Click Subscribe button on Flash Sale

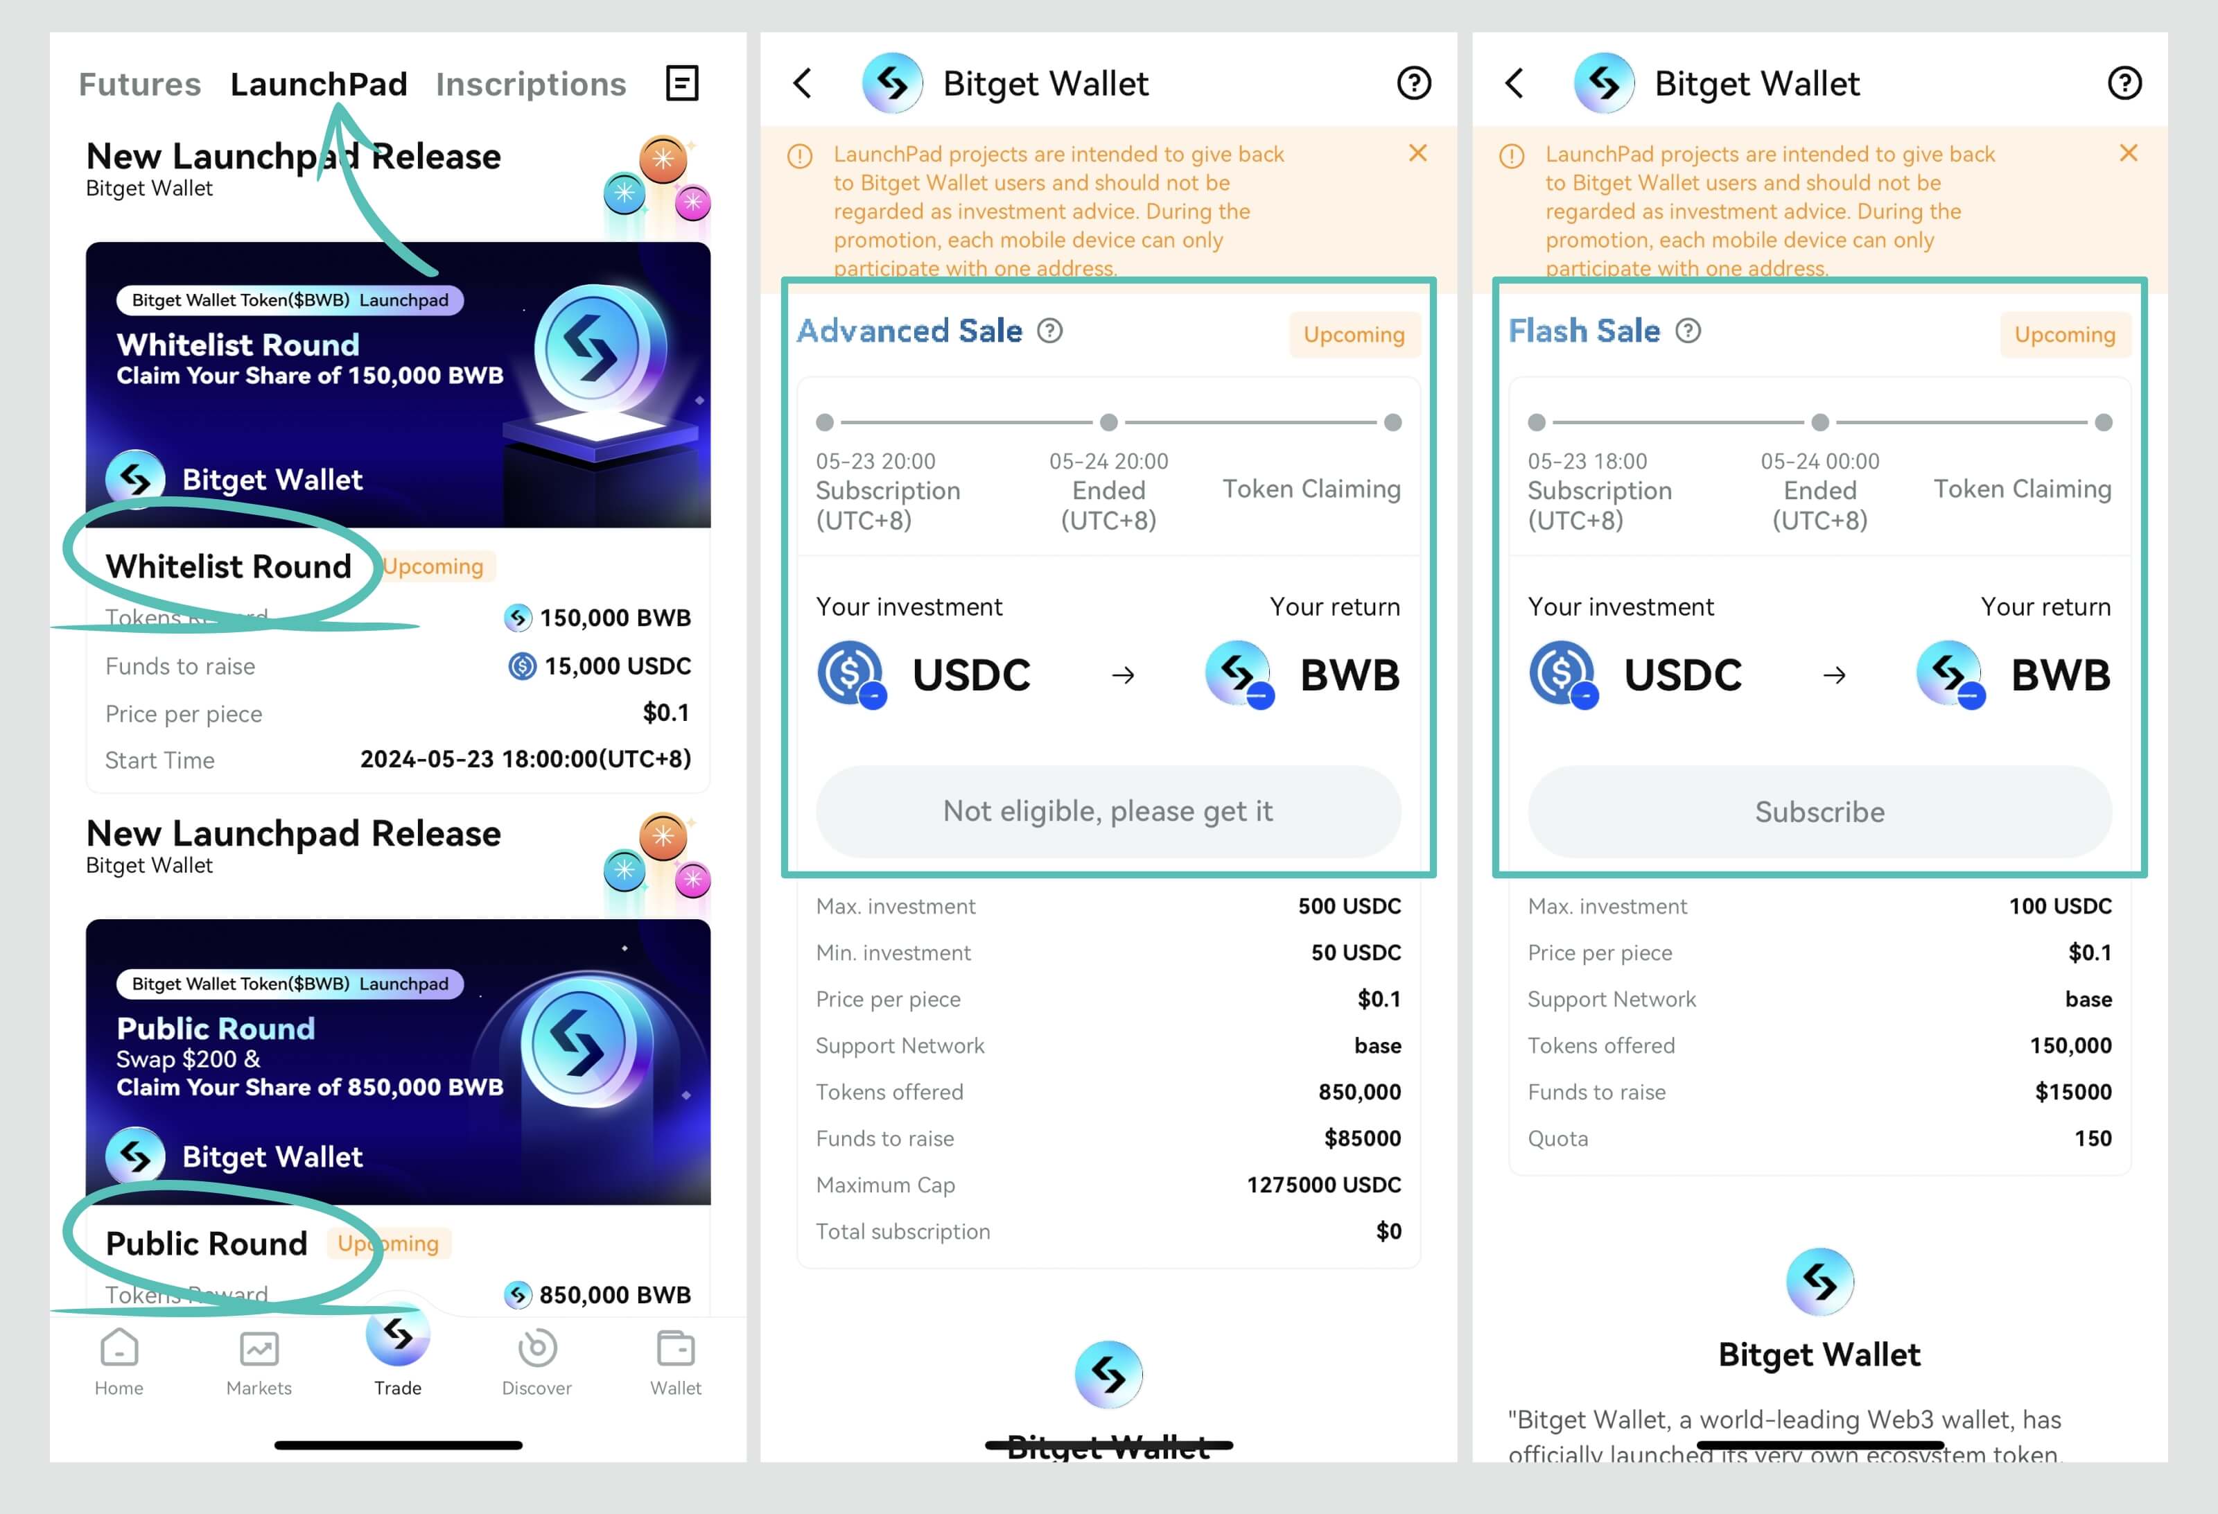(x=1819, y=811)
